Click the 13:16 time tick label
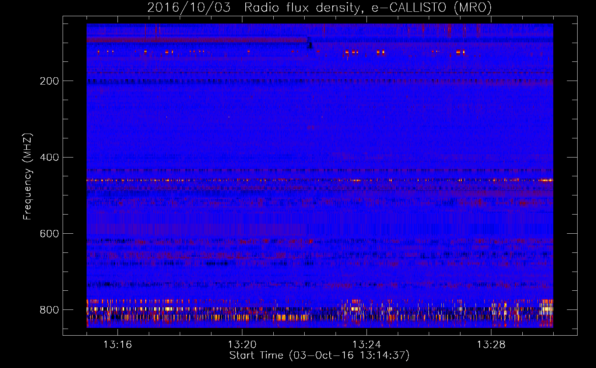The height and width of the screenshot is (368, 596). tap(118, 345)
